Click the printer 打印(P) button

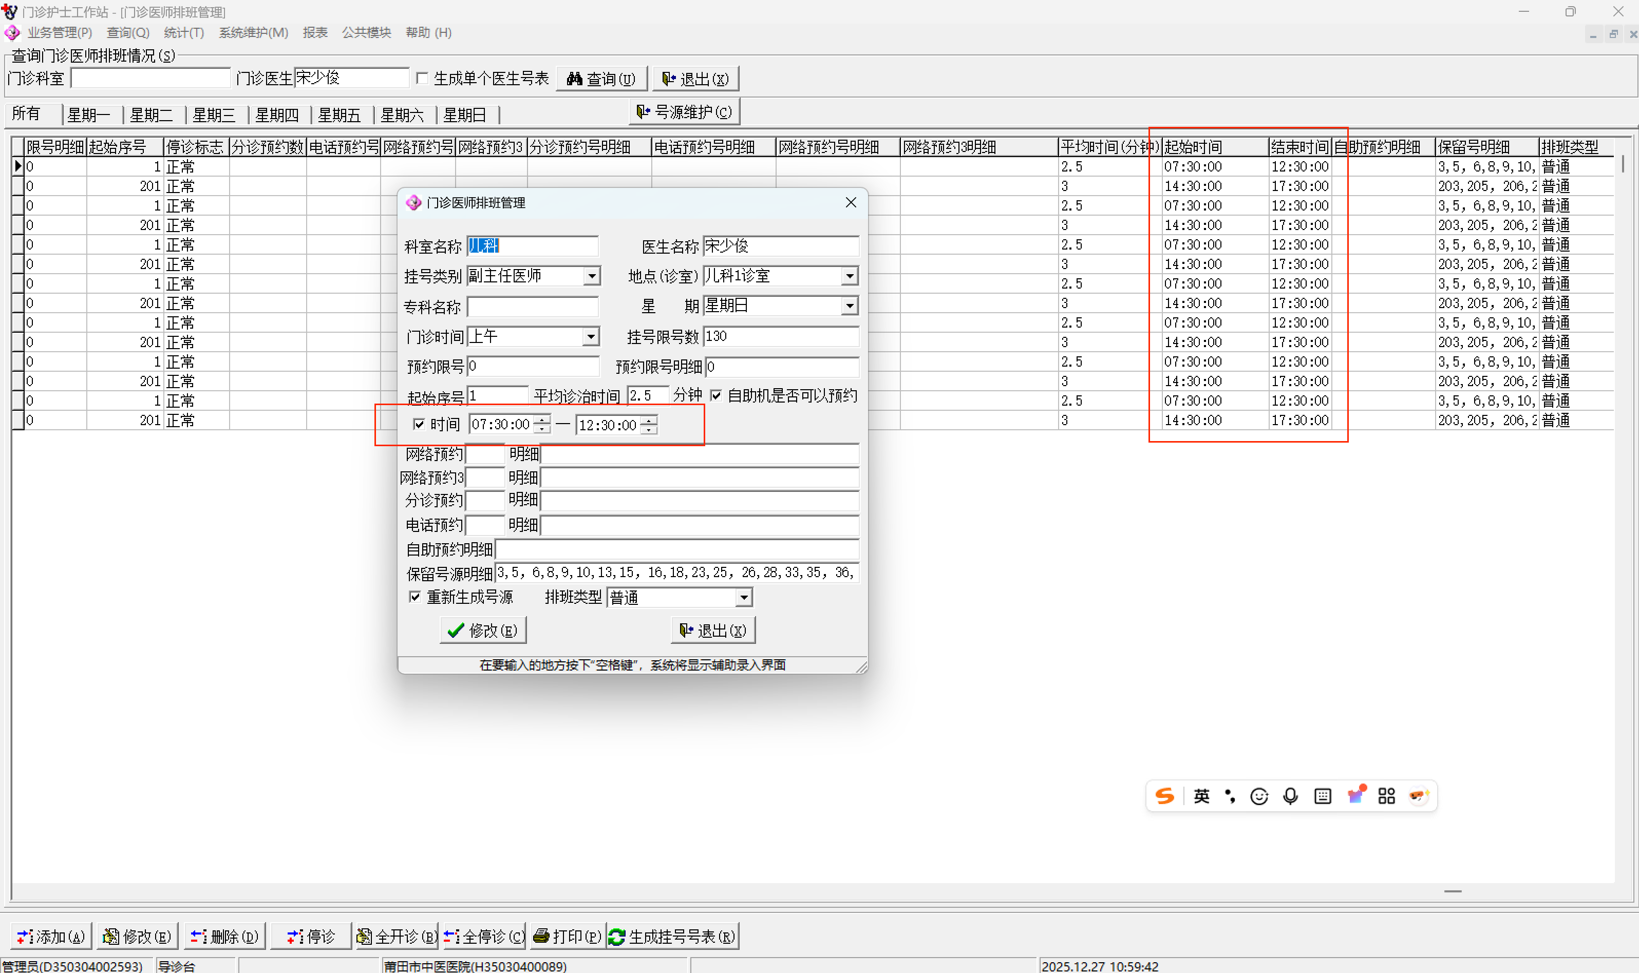568,936
